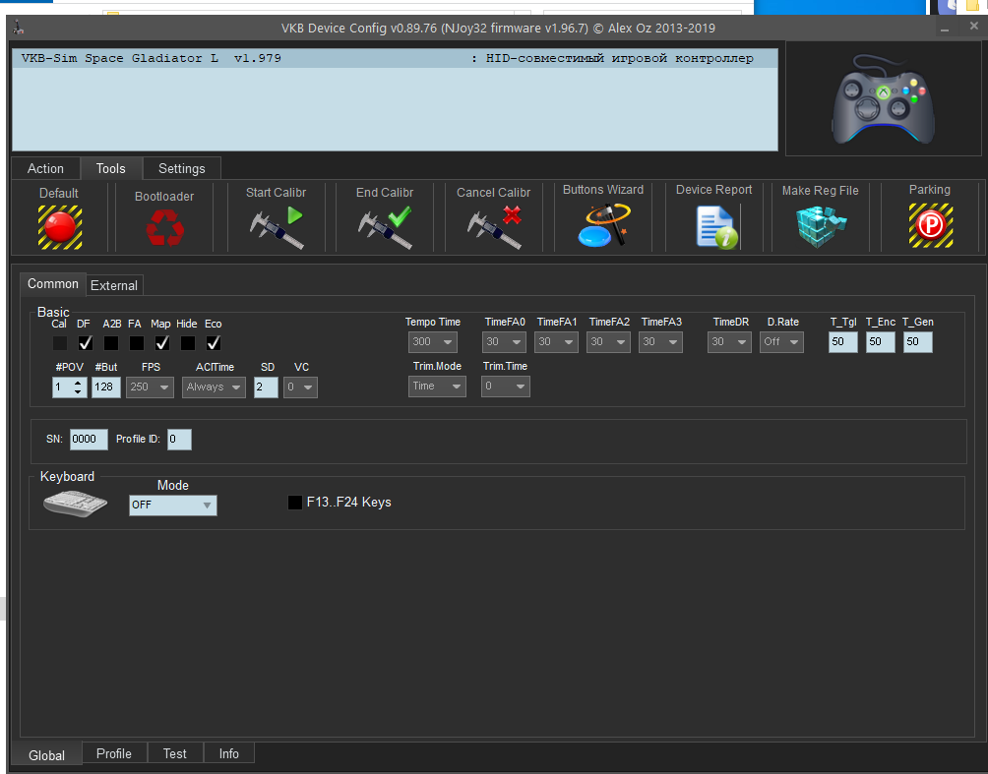Select the Global bottom tab

[46, 755]
